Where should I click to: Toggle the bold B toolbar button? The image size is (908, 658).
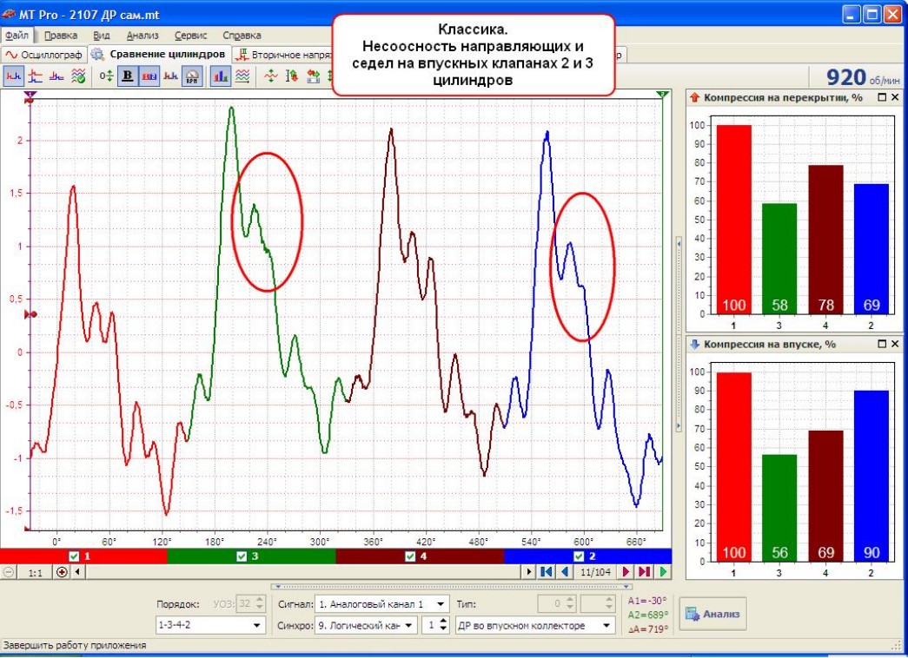[128, 76]
